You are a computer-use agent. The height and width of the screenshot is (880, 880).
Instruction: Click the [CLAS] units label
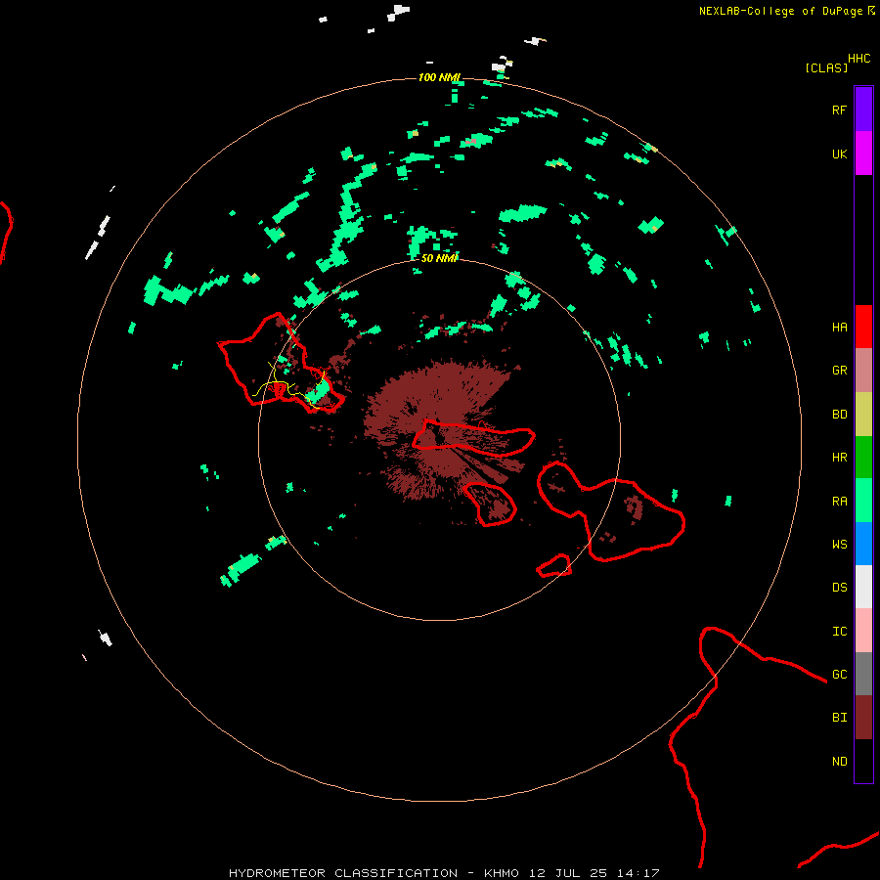(826, 67)
